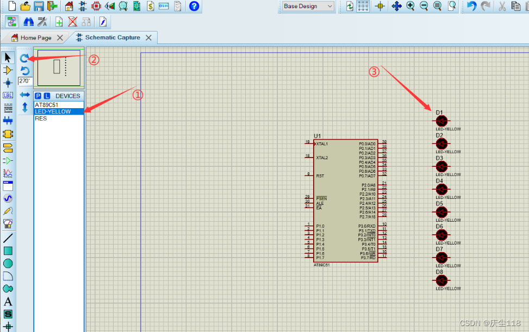The height and width of the screenshot is (332, 529).
Task: Go to Home Page toolbar house icon
Action: [x=69, y=6]
